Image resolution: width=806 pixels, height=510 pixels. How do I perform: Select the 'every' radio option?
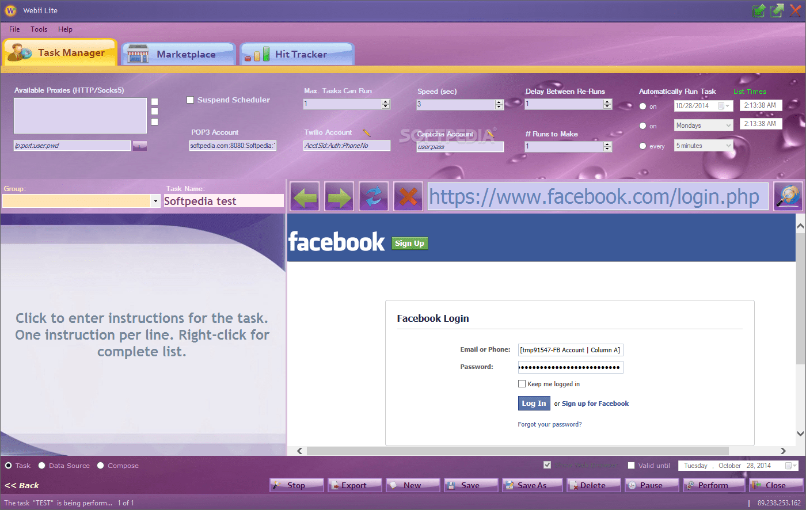(642, 146)
